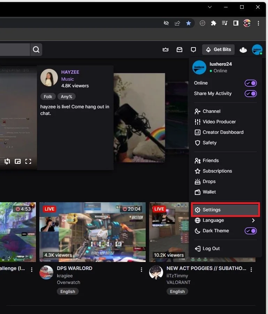Click the iiTzTimmy avatar
Screen dimensions: 268x314
[156, 272]
